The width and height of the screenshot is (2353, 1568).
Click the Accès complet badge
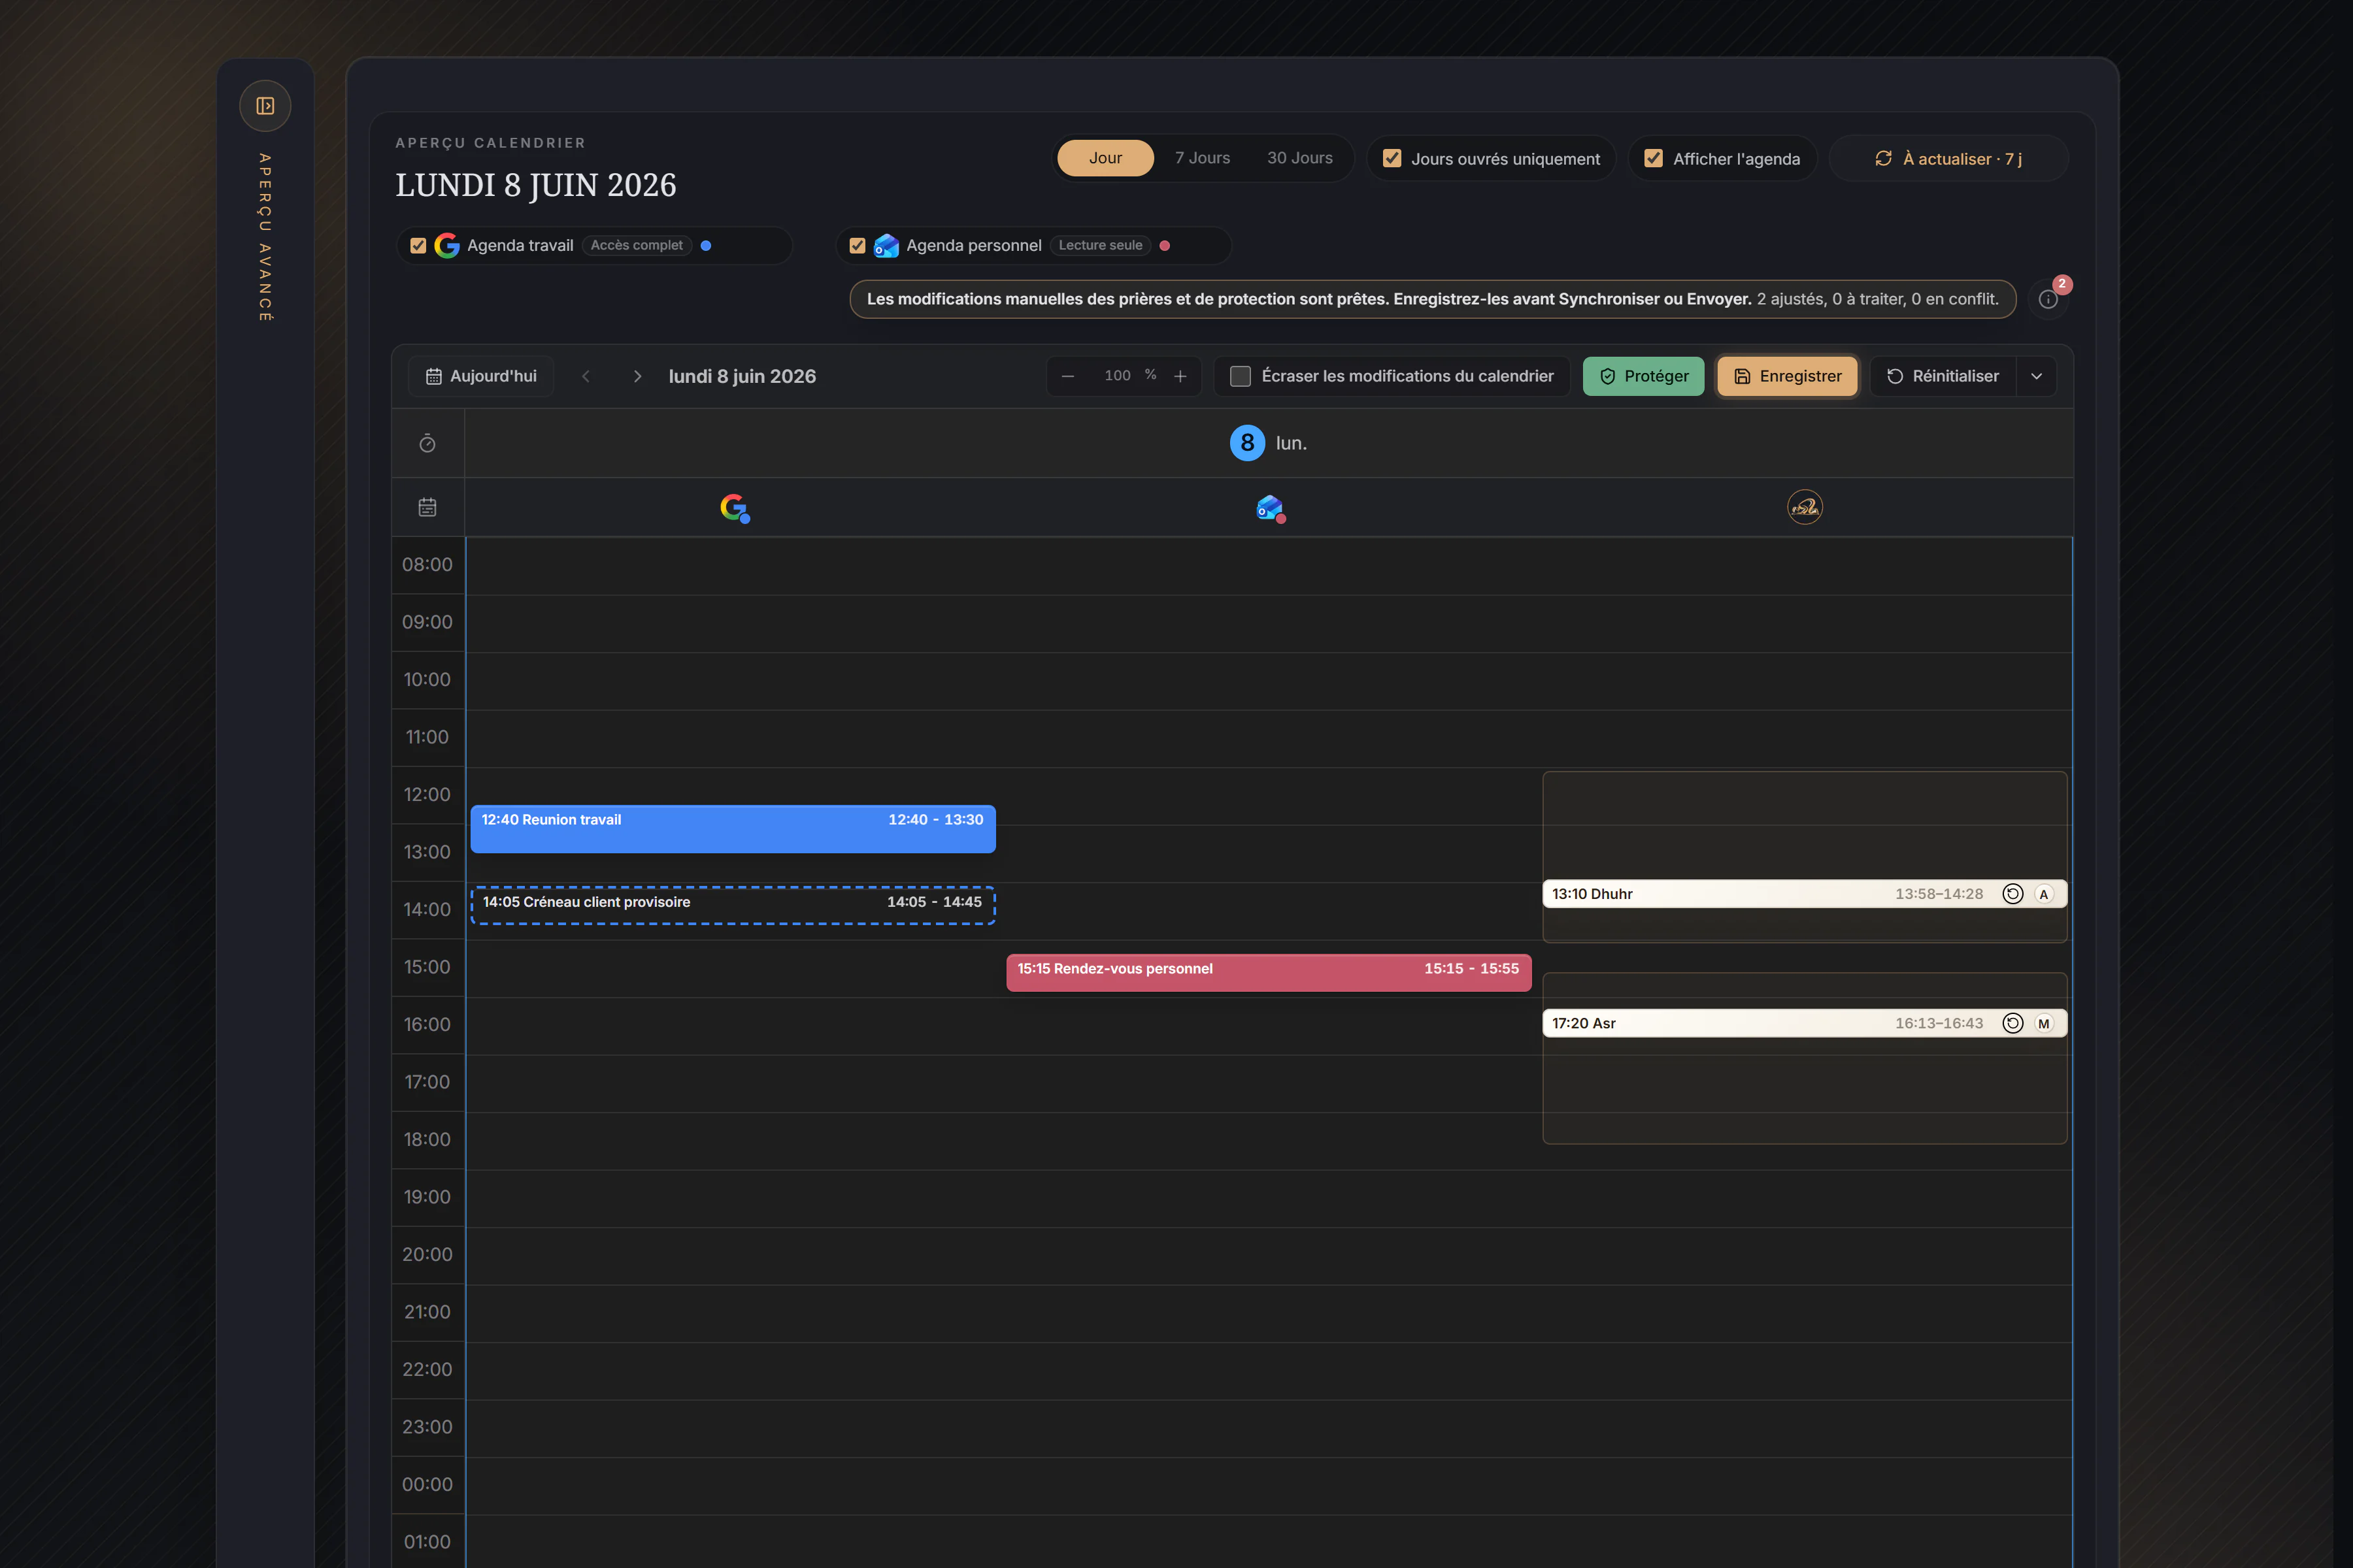[x=636, y=246]
